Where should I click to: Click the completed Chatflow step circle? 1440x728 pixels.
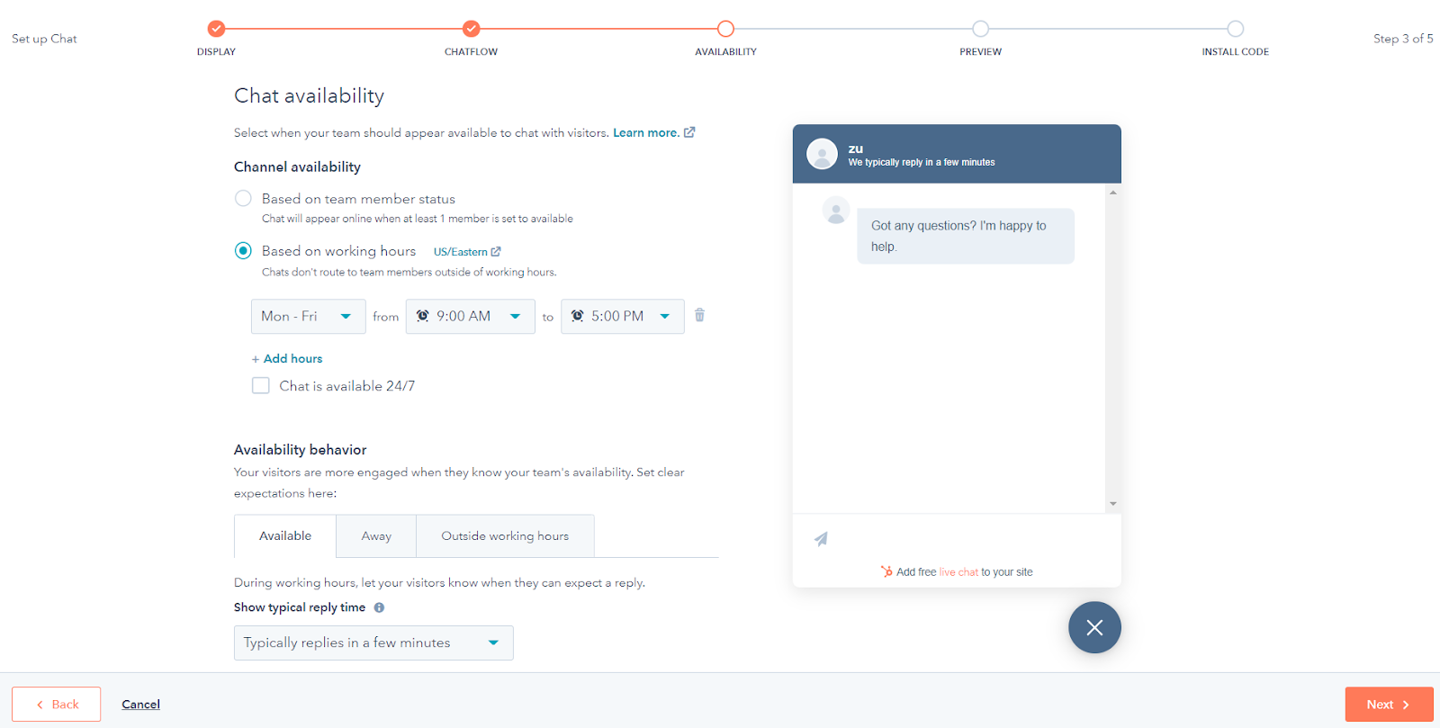(471, 29)
